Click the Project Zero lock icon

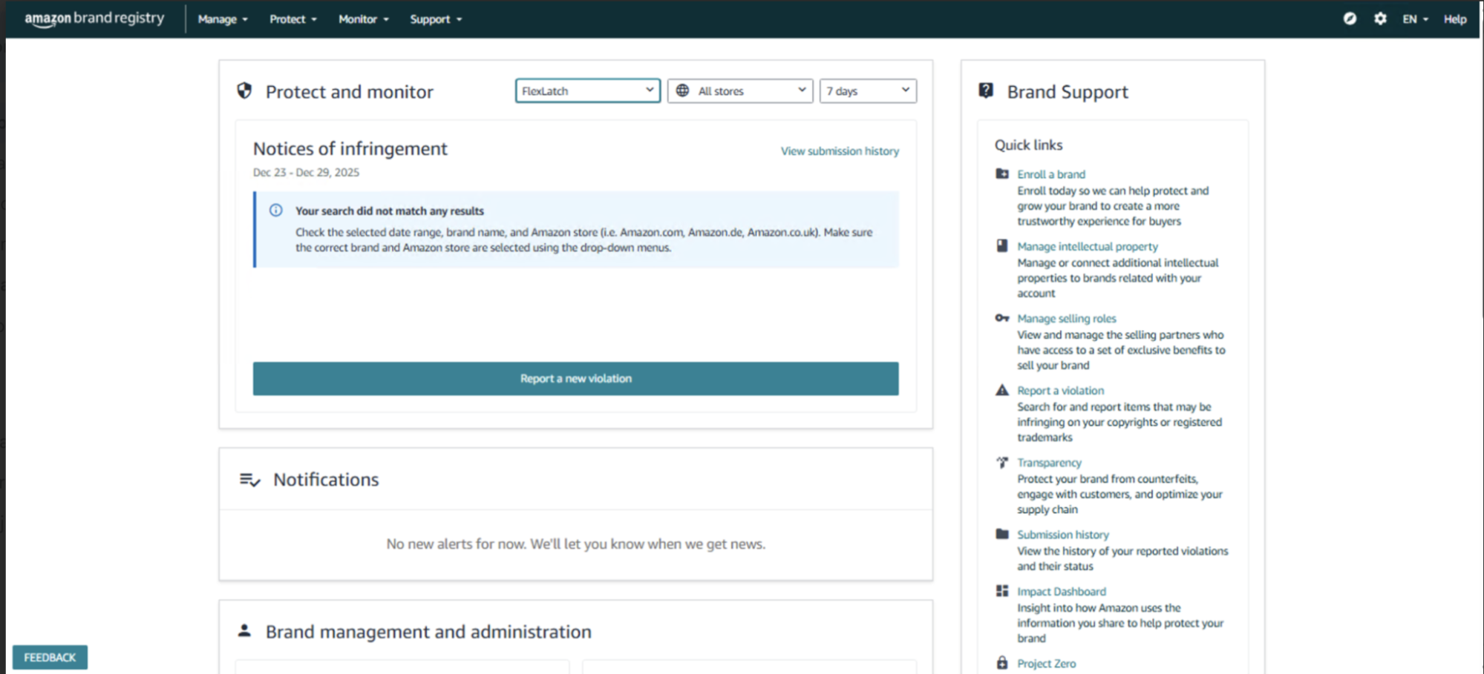tap(1002, 663)
